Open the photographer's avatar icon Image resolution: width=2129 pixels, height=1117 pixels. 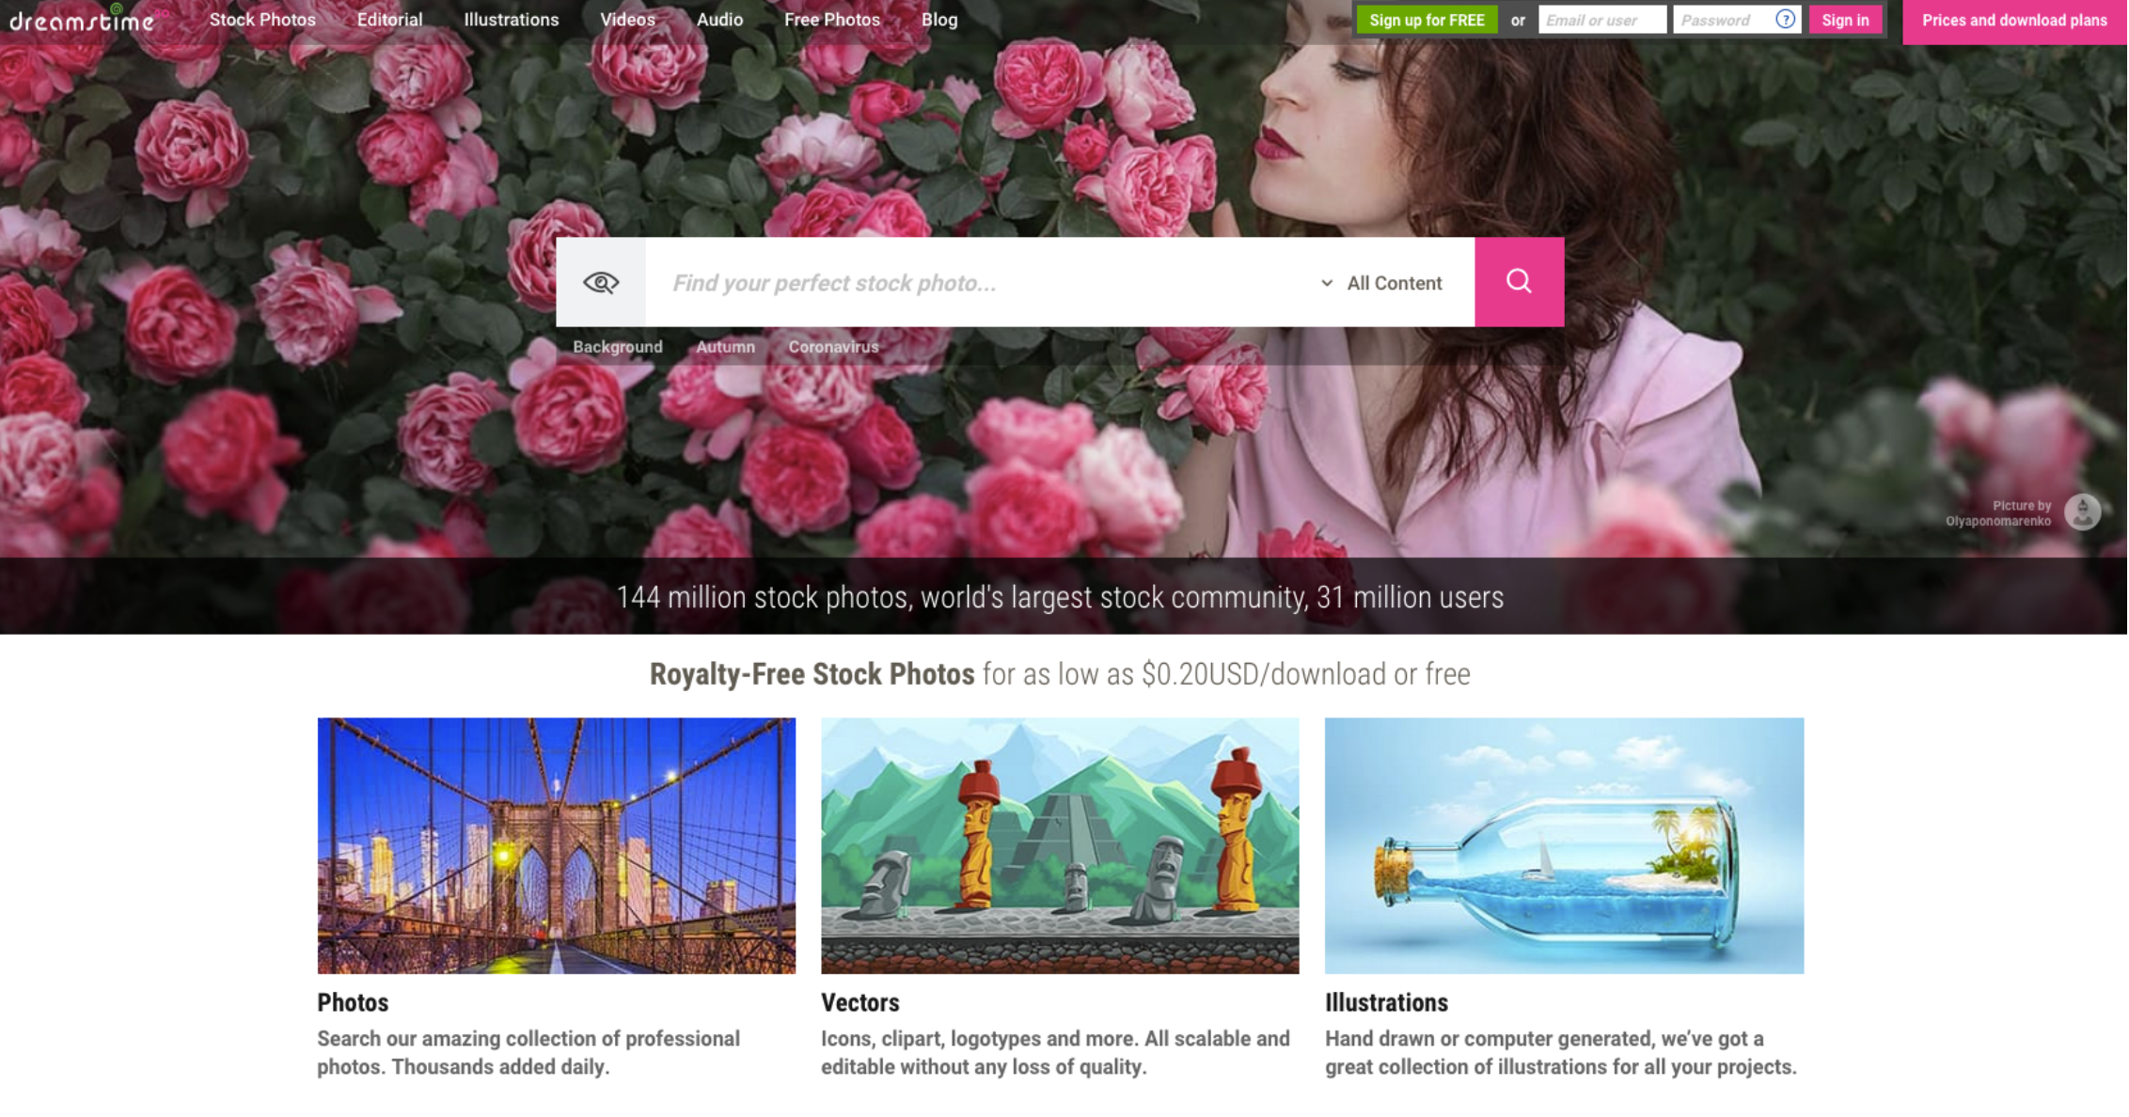[x=2082, y=512]
